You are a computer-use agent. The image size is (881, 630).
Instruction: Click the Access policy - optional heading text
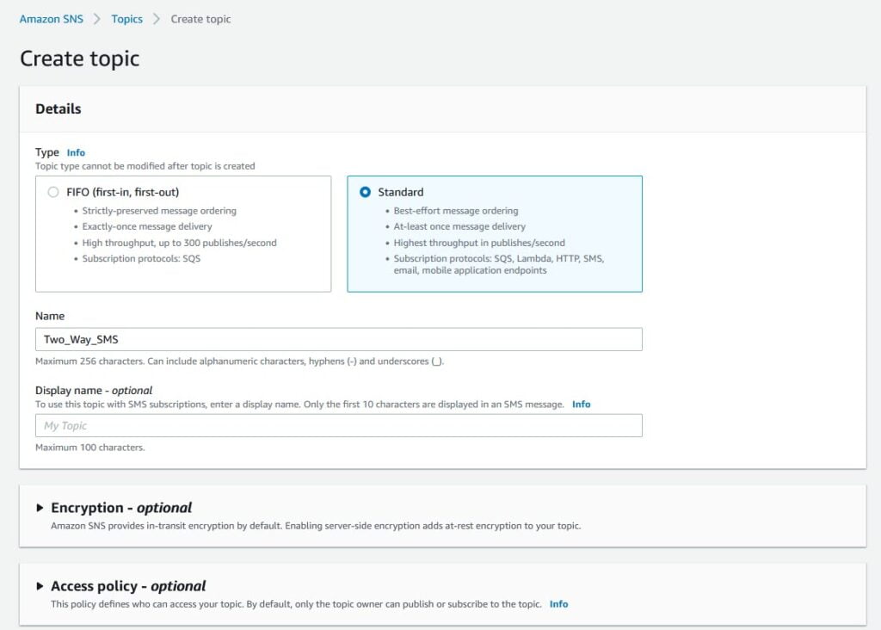[128, 586]
